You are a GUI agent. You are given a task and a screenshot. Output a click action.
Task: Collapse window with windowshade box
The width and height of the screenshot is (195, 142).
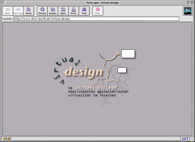[192, 3]
